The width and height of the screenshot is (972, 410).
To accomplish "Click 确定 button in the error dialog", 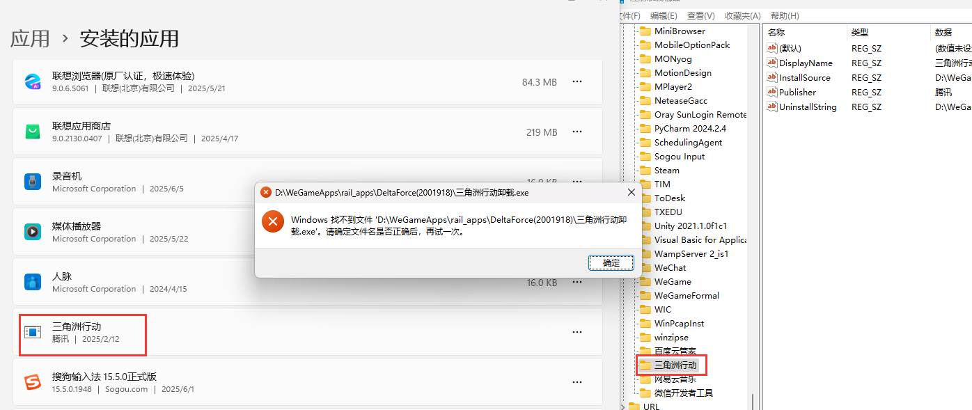I will [x=611, y=263].
